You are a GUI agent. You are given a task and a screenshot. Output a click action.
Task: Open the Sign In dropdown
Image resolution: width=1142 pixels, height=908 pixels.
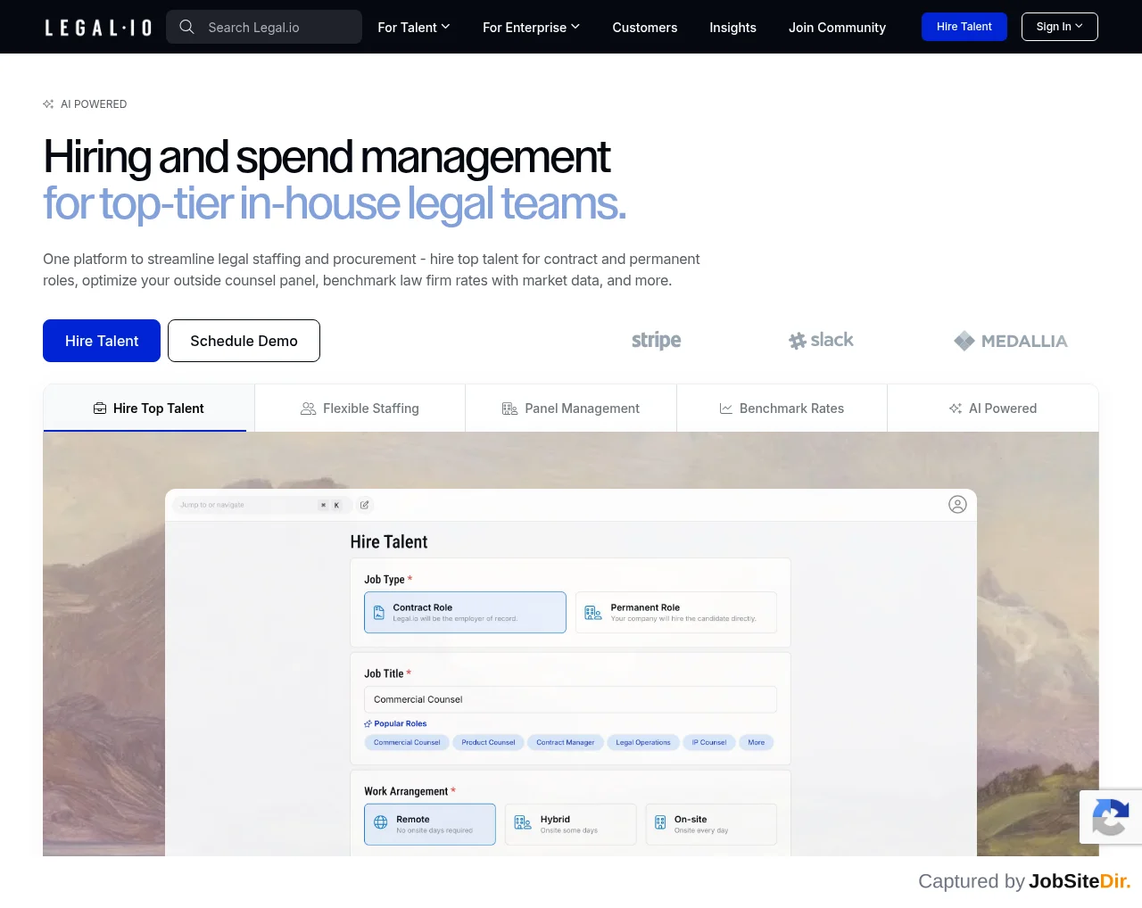pyautogui.click(x=1060, y=27)
